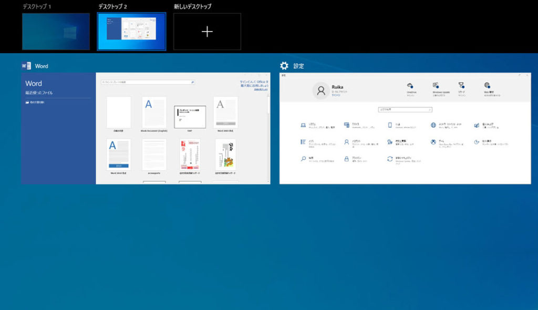Open the Update & Security sync-arrows icon

click(x=390, y=158)
